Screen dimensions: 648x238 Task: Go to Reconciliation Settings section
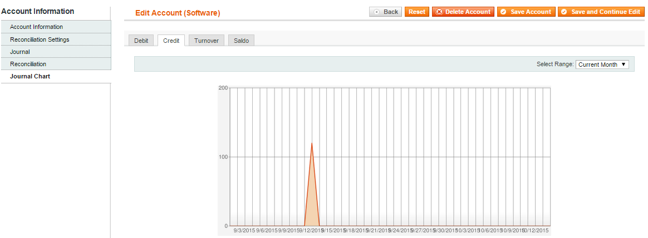(x=40, y=39)
